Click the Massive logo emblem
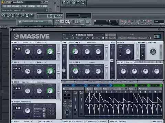The height and width of the screenshot is (123, 165). pyautogui.click(x=16, y=36)
